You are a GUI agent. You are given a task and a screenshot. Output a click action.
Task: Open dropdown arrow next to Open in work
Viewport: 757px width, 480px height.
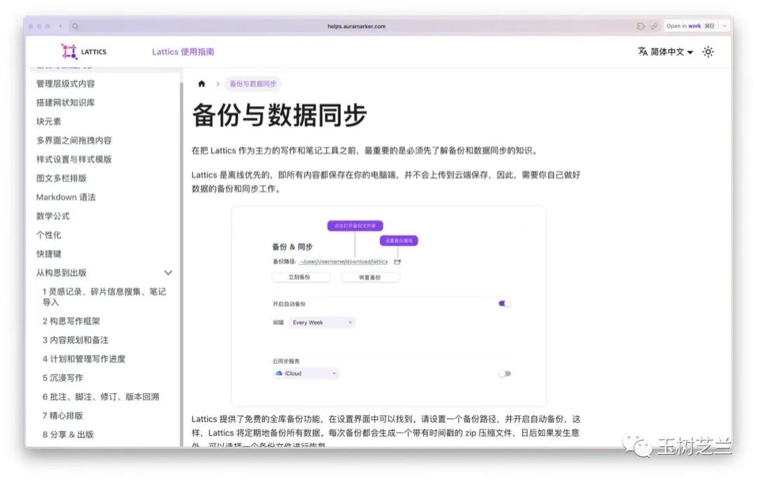(724, 26)
